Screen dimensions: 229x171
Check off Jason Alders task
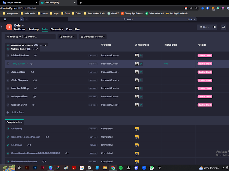tap(8, 72)
